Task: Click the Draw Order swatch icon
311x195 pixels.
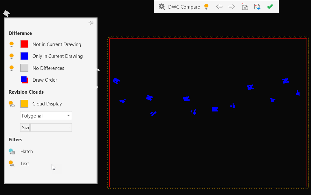Action: point(25,80)
